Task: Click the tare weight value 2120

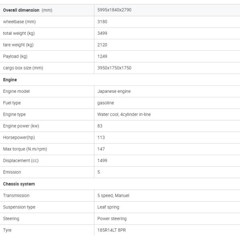Action: coord(102,45)
